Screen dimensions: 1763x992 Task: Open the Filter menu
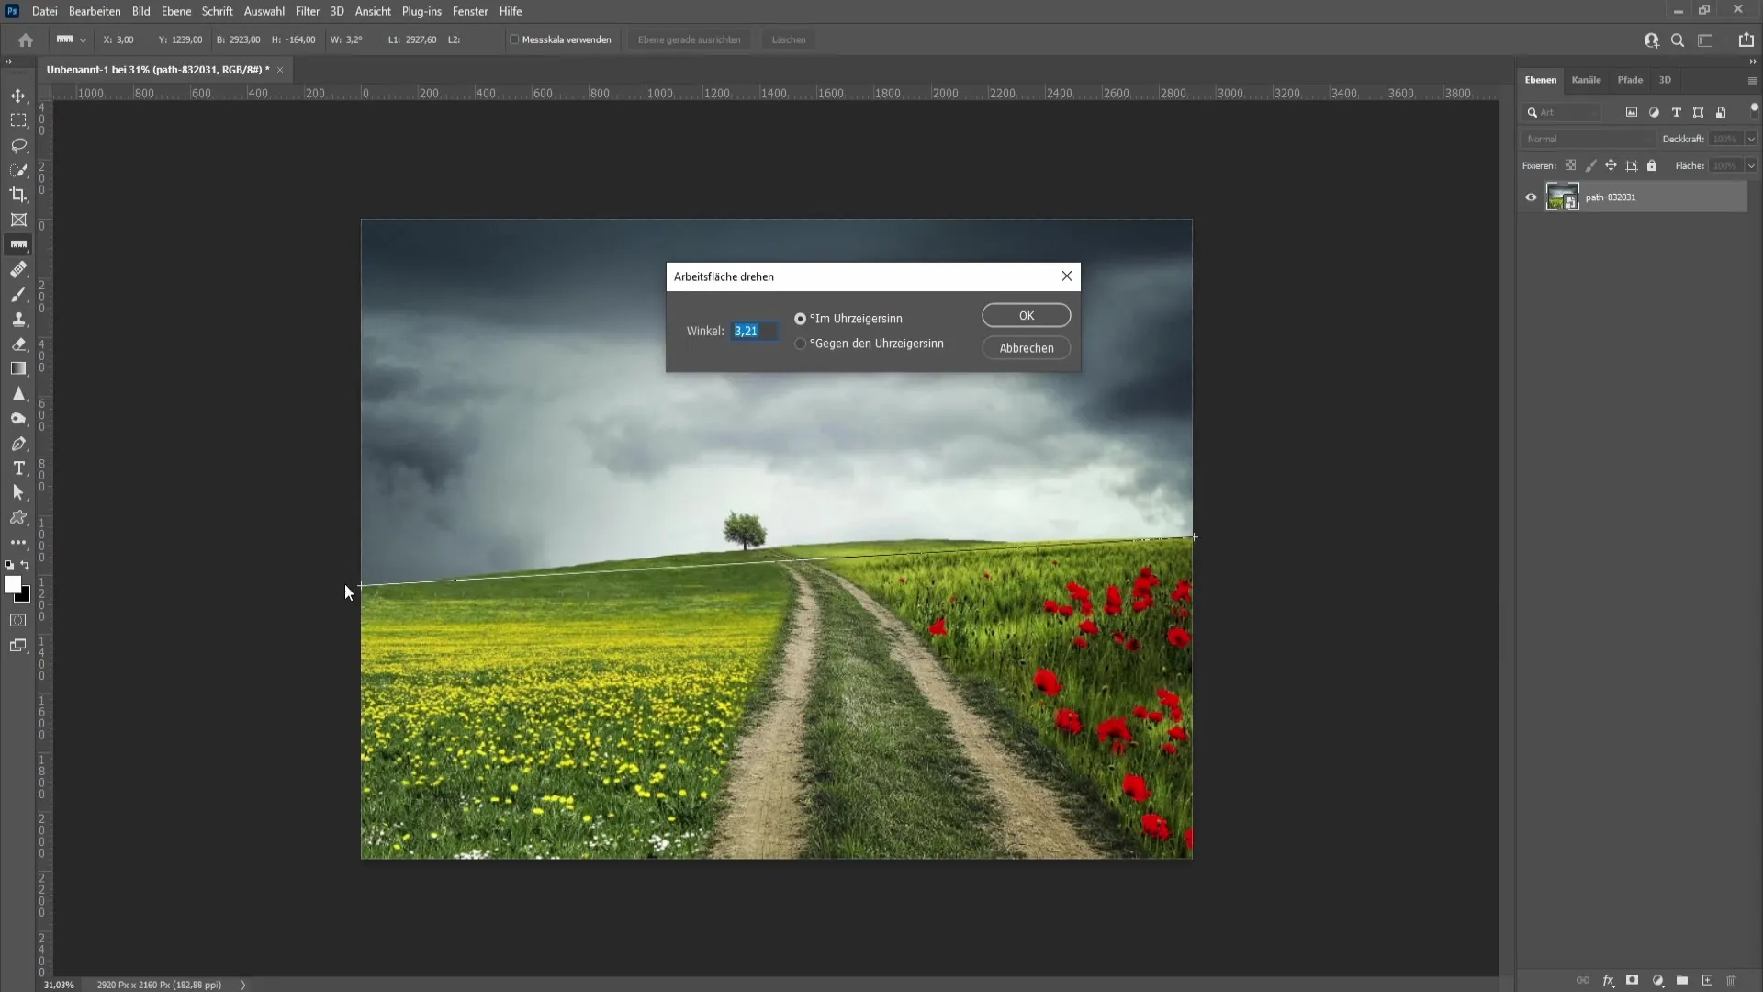pos(307,11)
